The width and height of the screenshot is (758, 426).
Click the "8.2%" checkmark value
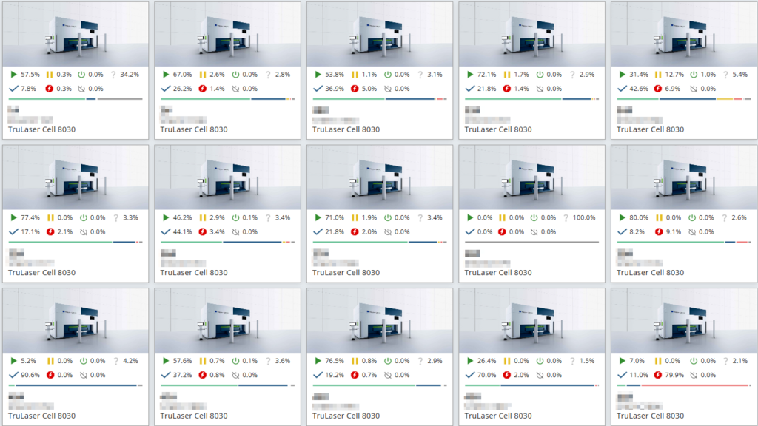point(637,231)
